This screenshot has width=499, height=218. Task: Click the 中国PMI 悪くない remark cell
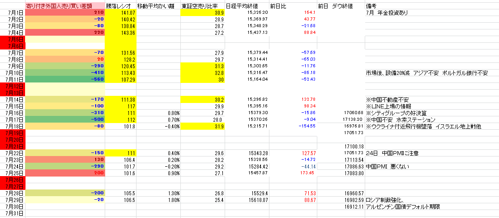[432, 167]
